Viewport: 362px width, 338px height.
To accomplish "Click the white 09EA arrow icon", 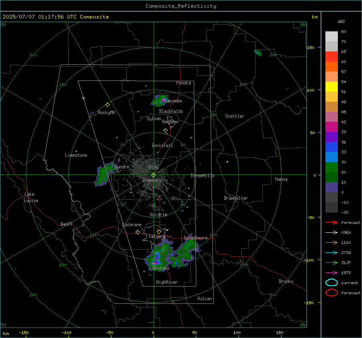I will click(331, 232).
